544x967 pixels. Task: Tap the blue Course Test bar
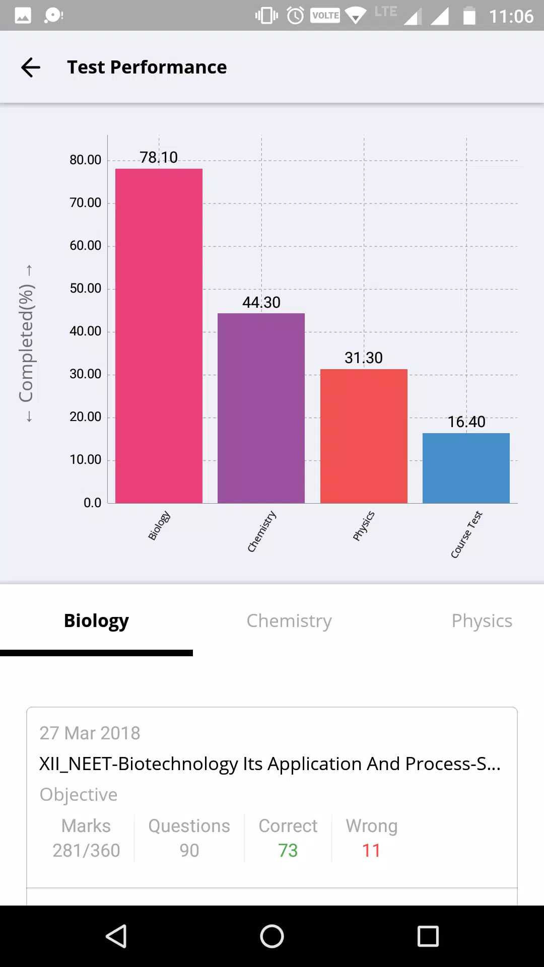click(466, 468)
